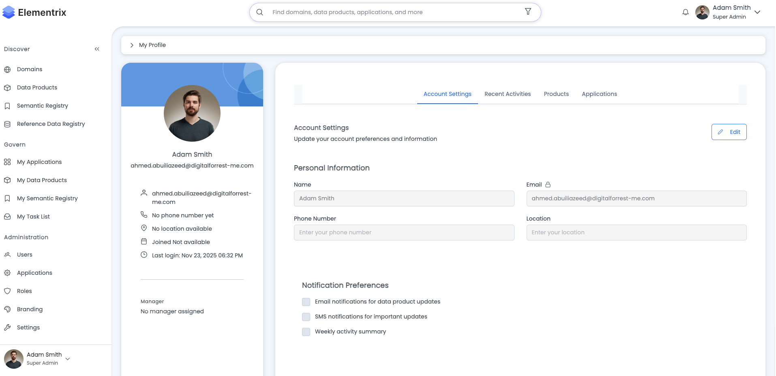Viewport: 776px width, 376px height.
Task: Switch to the Recent Activities tab
Action: tap(507, 94)
